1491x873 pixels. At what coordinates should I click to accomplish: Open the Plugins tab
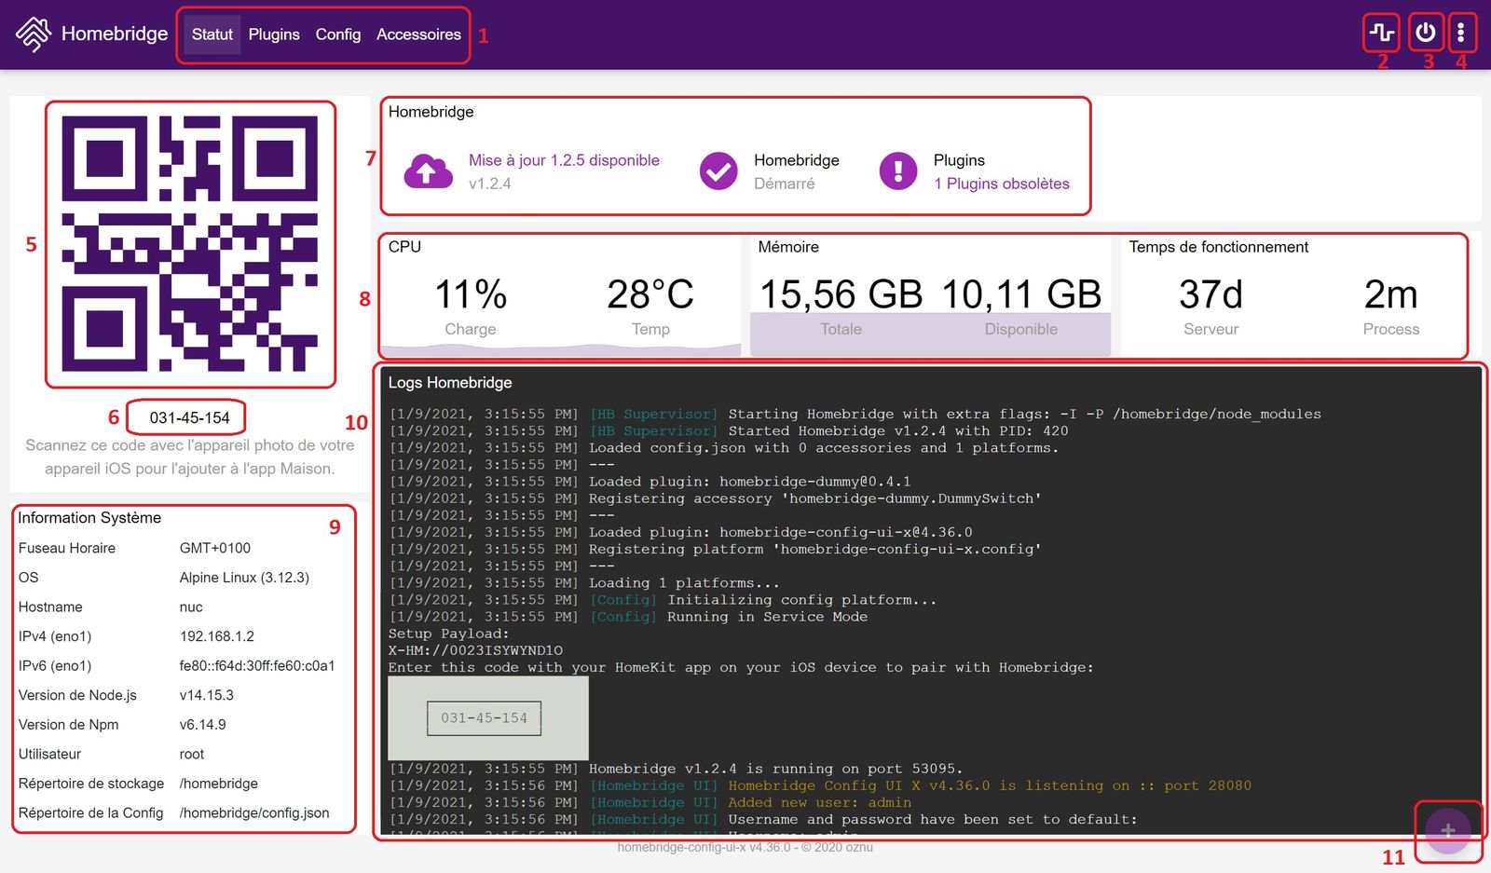[x=274, y=34]
